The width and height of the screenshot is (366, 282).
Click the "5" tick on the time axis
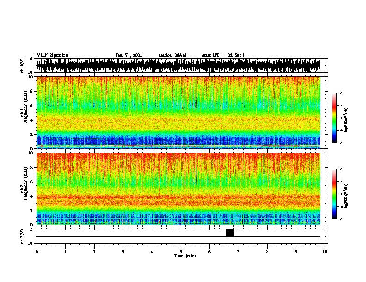(x=181, y=252)
